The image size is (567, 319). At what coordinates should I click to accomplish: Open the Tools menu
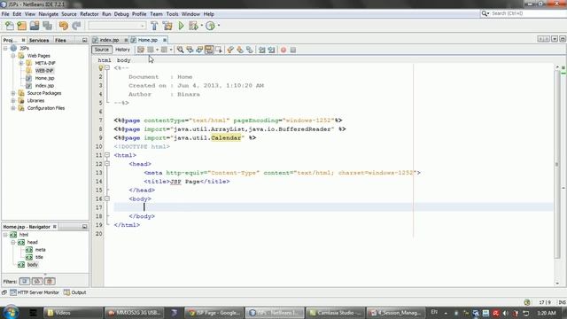point(172,14)
